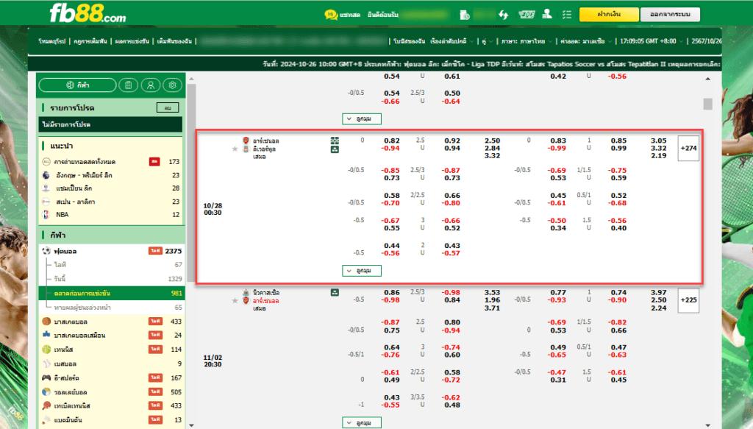Open the account person icon in sidebar
The height and width of the screenshot is (429, 753).
click(150, 85)
